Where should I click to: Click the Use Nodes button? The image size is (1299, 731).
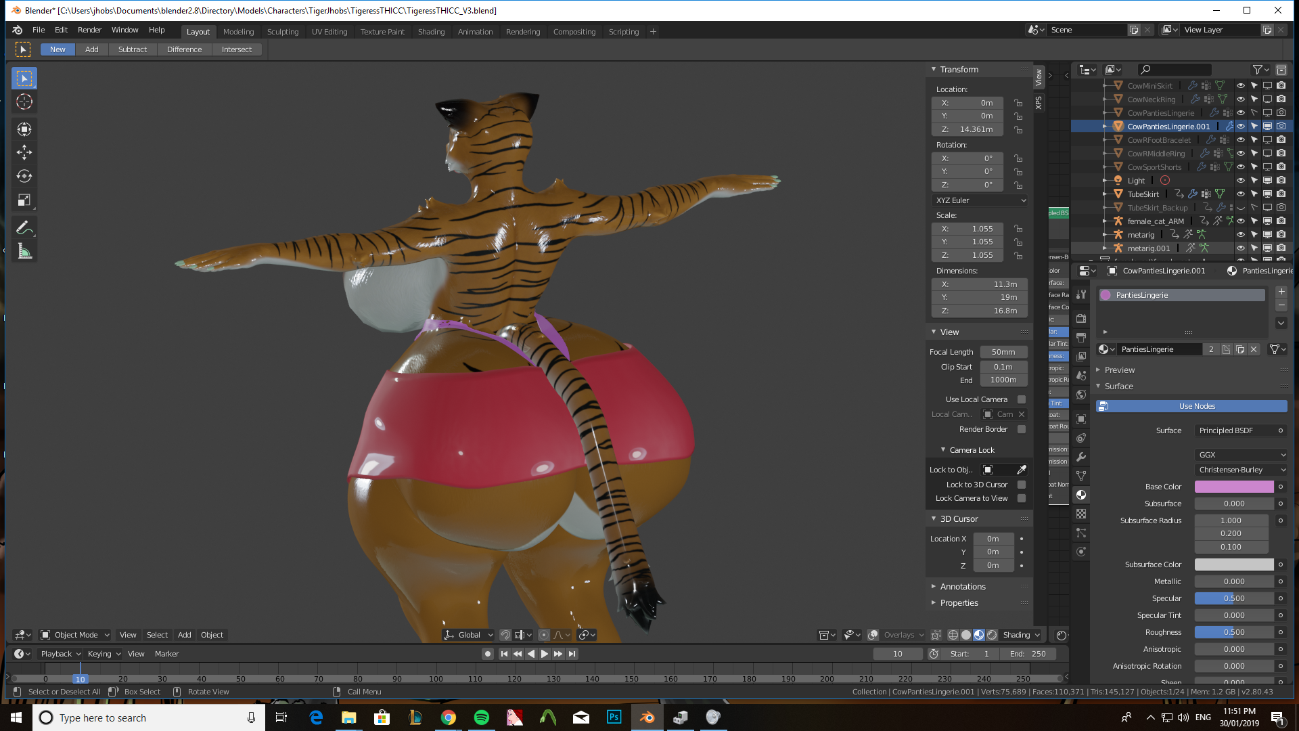(1196, 406)
